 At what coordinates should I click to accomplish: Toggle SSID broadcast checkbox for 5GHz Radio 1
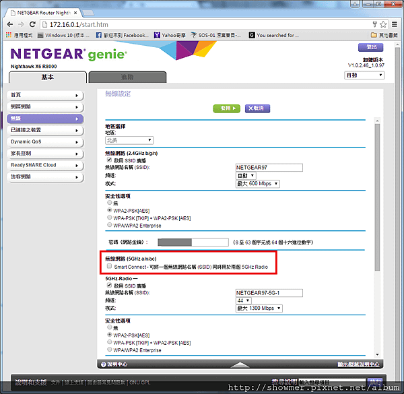(110, 286)
